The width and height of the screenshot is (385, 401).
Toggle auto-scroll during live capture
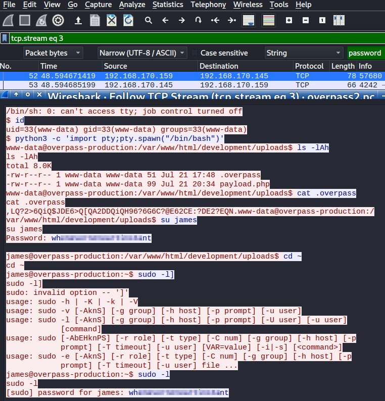(x=249, y=20)
